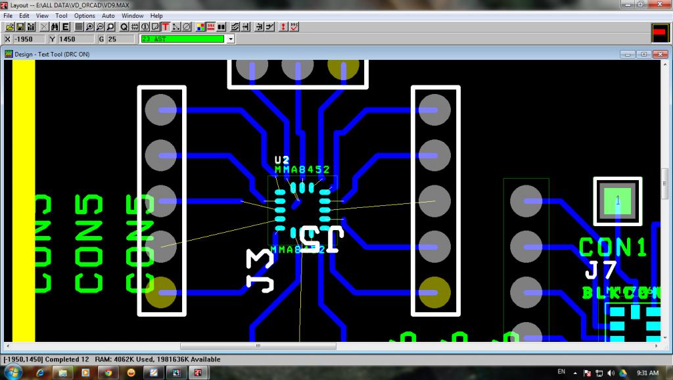This screenshot has height=380, width=673.
Task: Click the X coordinate field
Action: [29, 39]
